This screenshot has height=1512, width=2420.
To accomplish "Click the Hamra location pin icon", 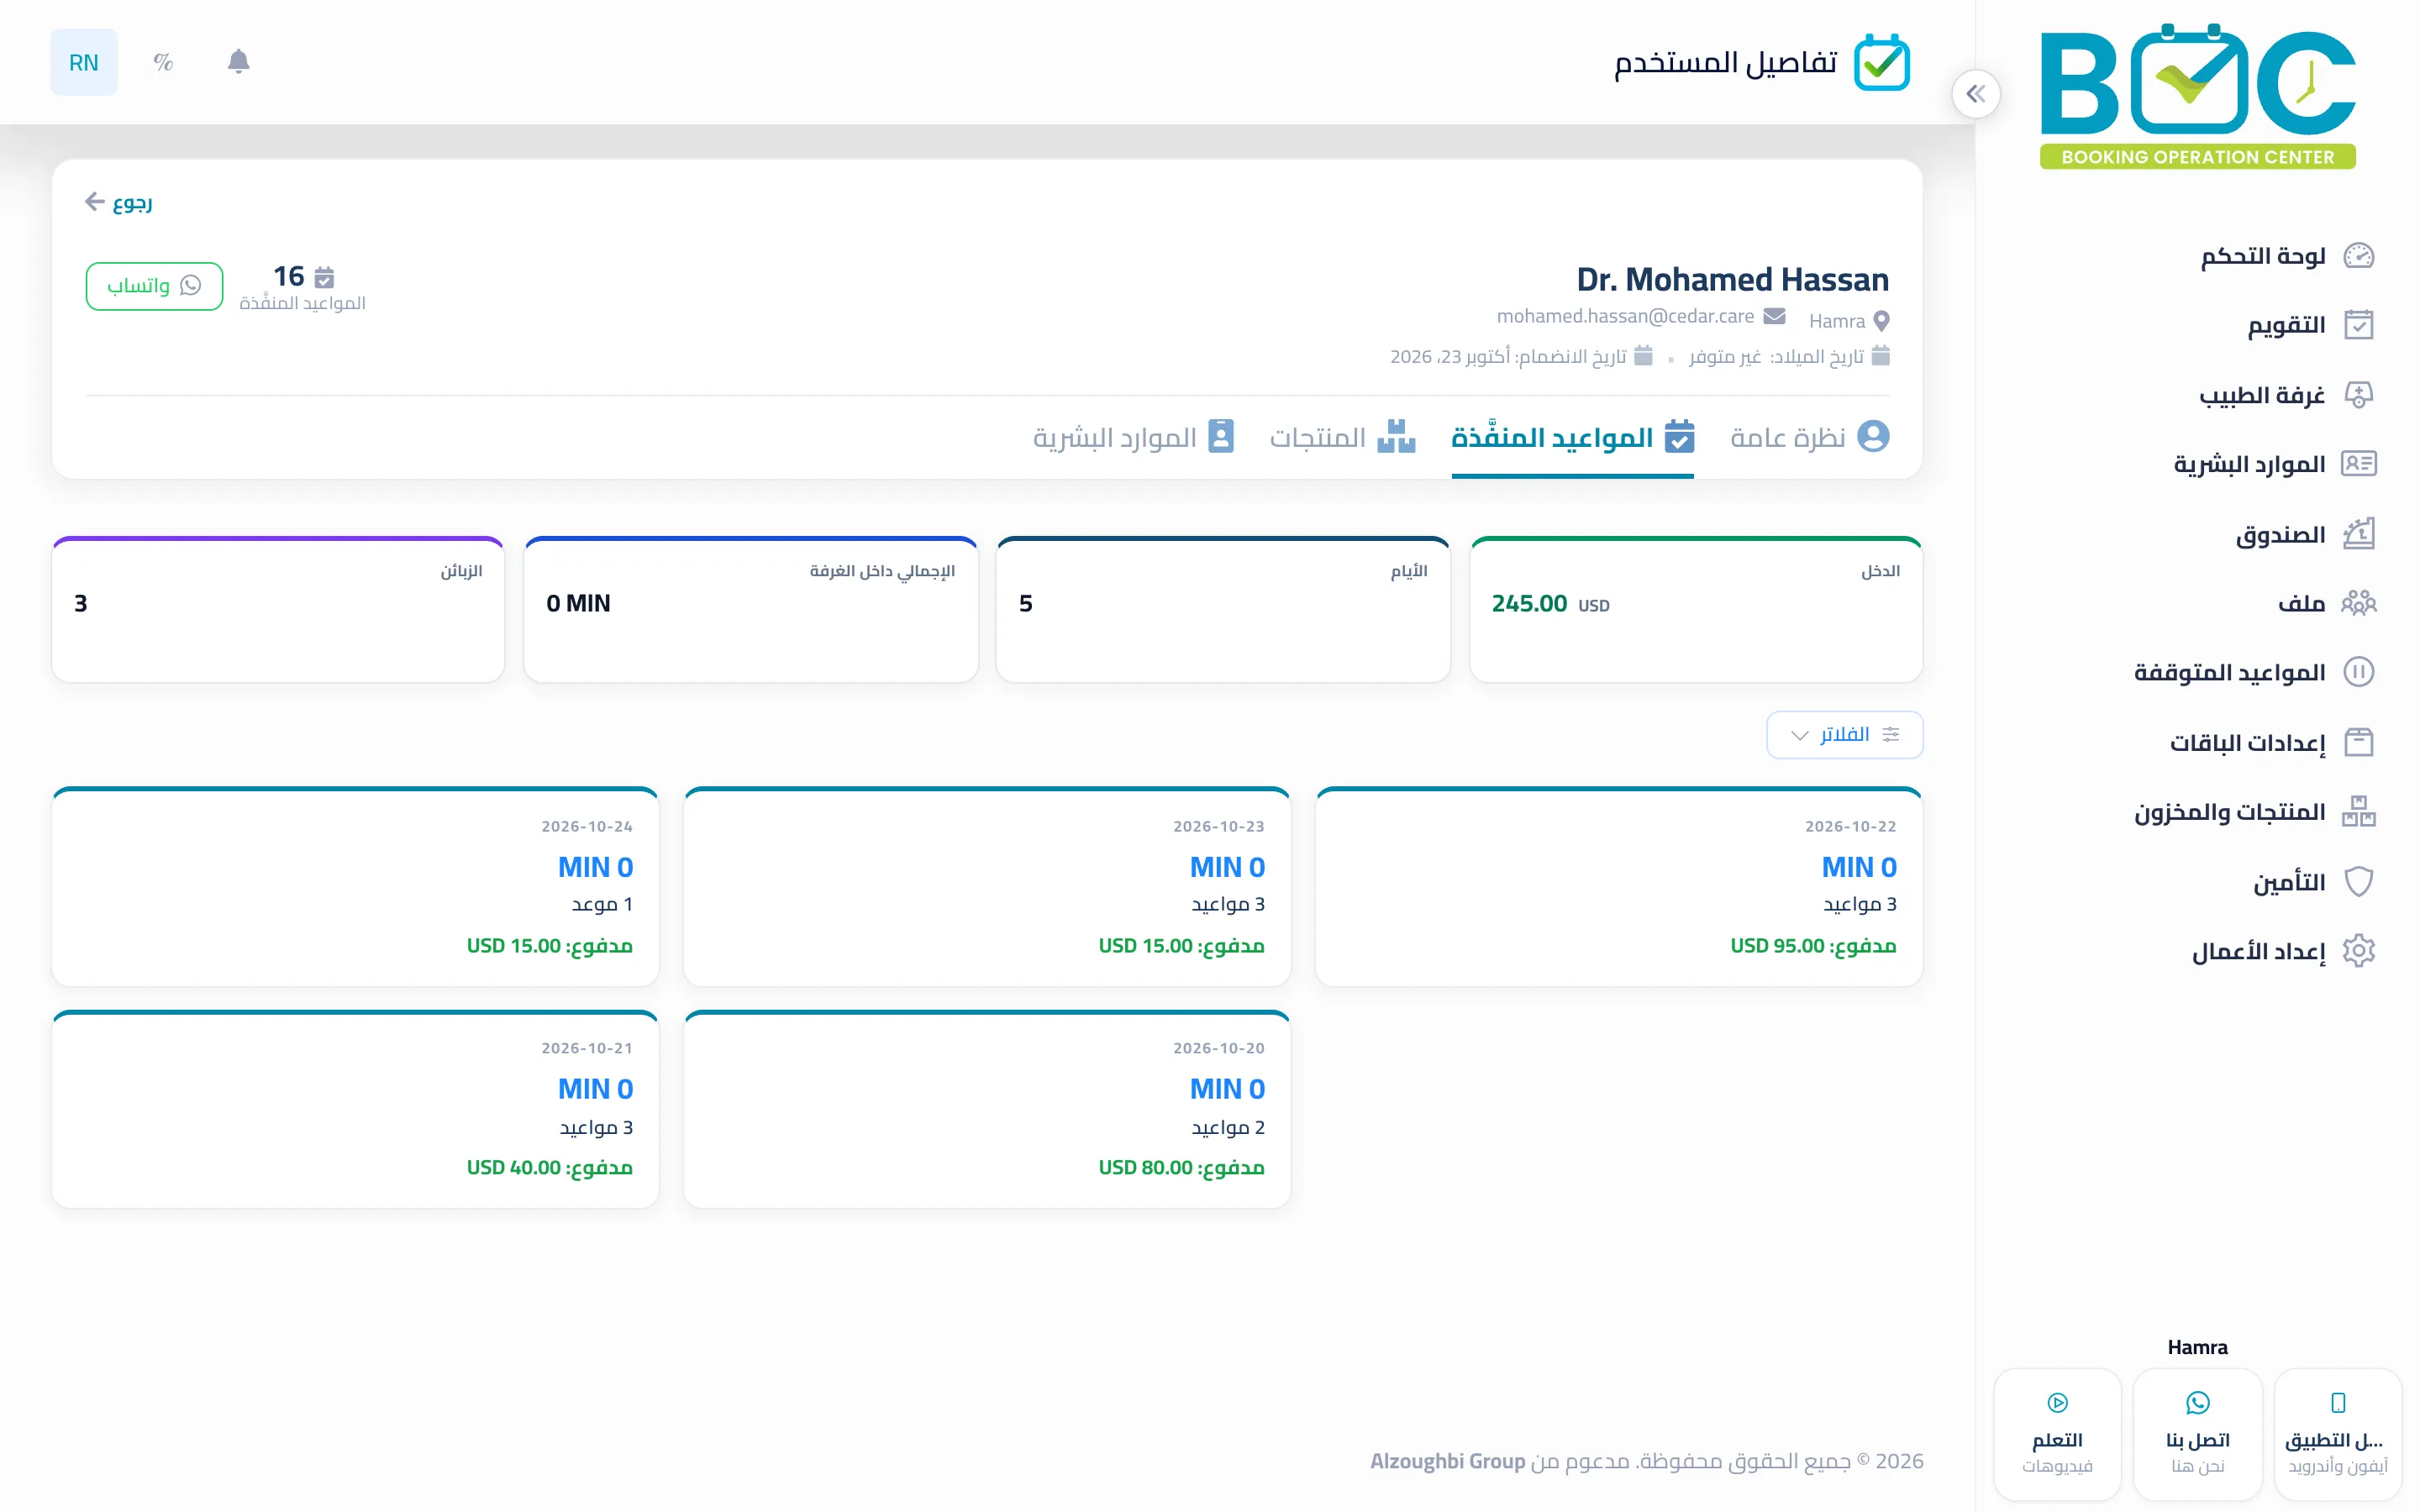I will pos(1881,321).
